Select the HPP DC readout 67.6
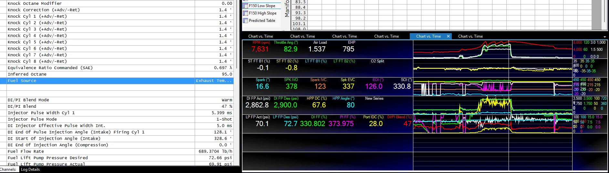The width and height of the screenshot is (609, 173). tap(319, 105)
